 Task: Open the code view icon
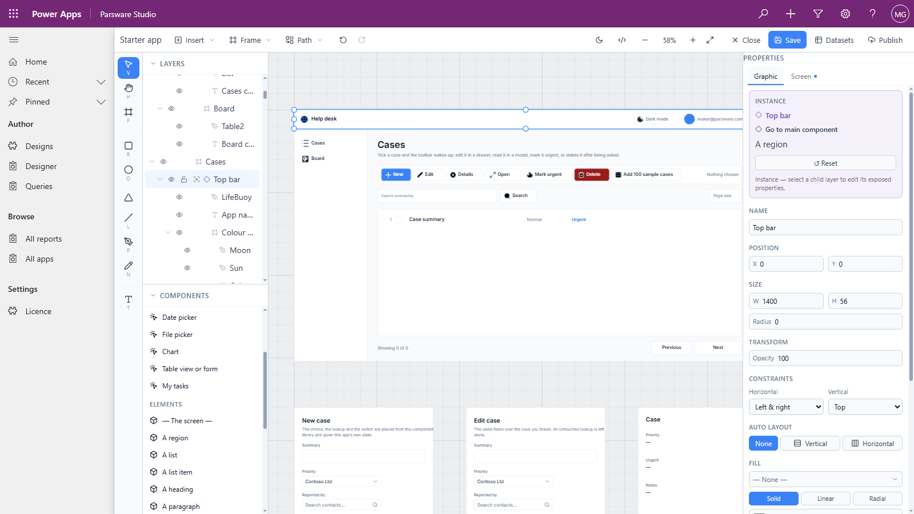[622, 40]
